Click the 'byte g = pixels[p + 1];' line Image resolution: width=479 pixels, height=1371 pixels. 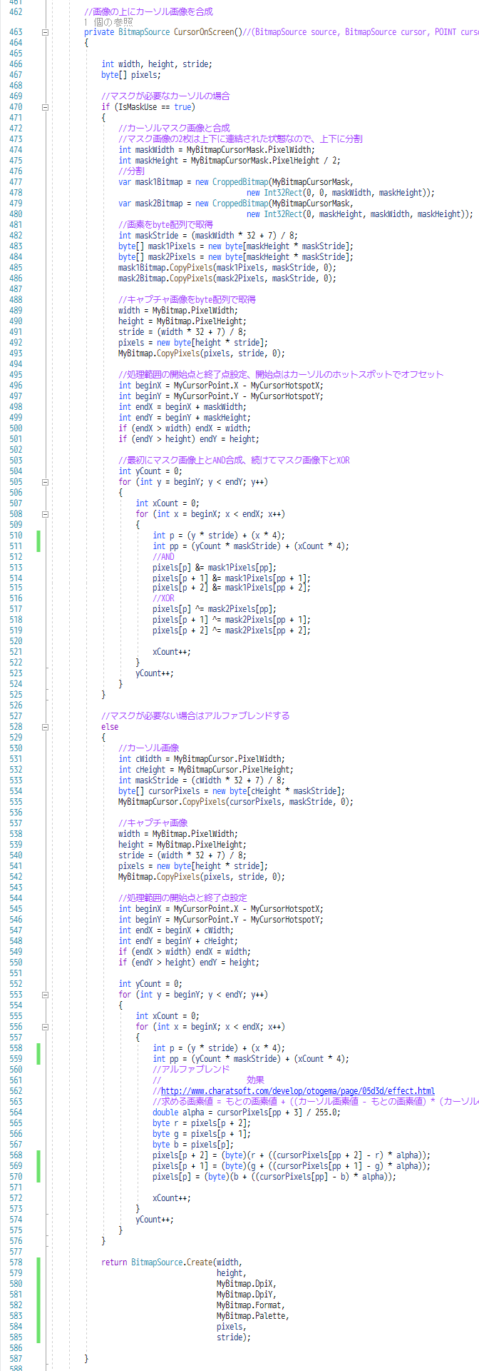(202, 1134)
